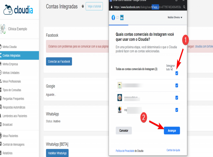Click the lock icon in the address bar
The width and height of the screenshot is (213, 157).
pos(112,7)
